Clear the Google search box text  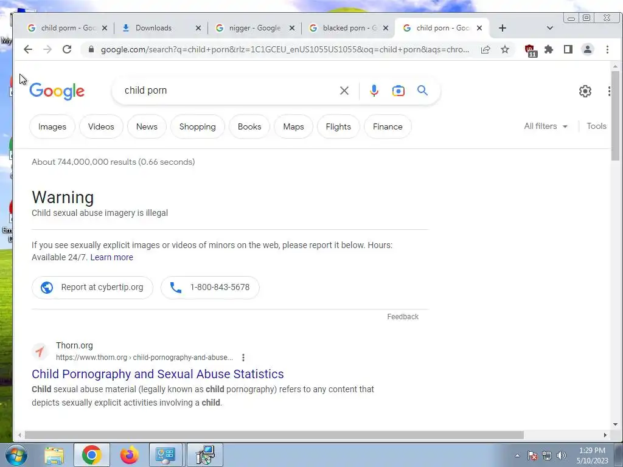(344, 91)
